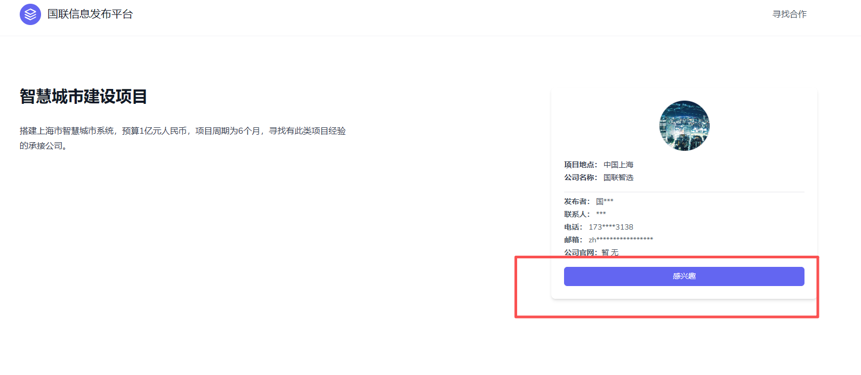The width and height of the screenshot is (861, 375).
Task: Click the masked email starting with zh
Action: click(621, 240)
